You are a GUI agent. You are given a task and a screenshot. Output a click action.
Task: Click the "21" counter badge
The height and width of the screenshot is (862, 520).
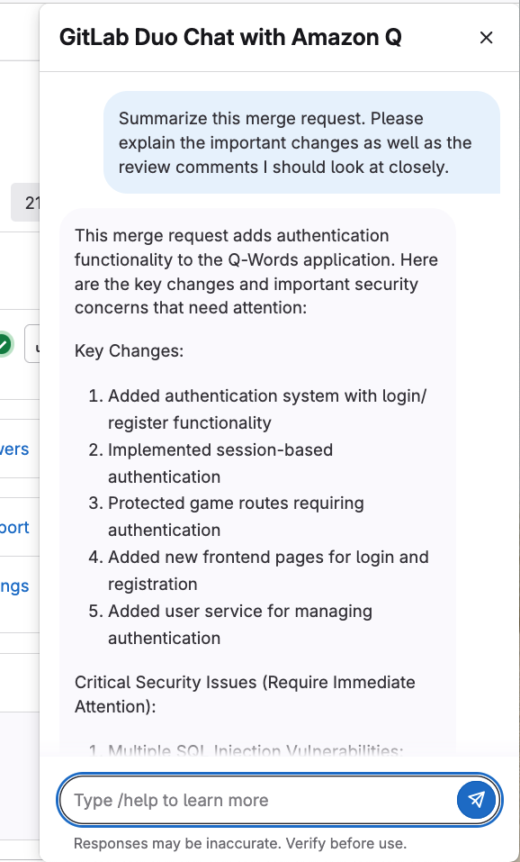coord(30,203)
